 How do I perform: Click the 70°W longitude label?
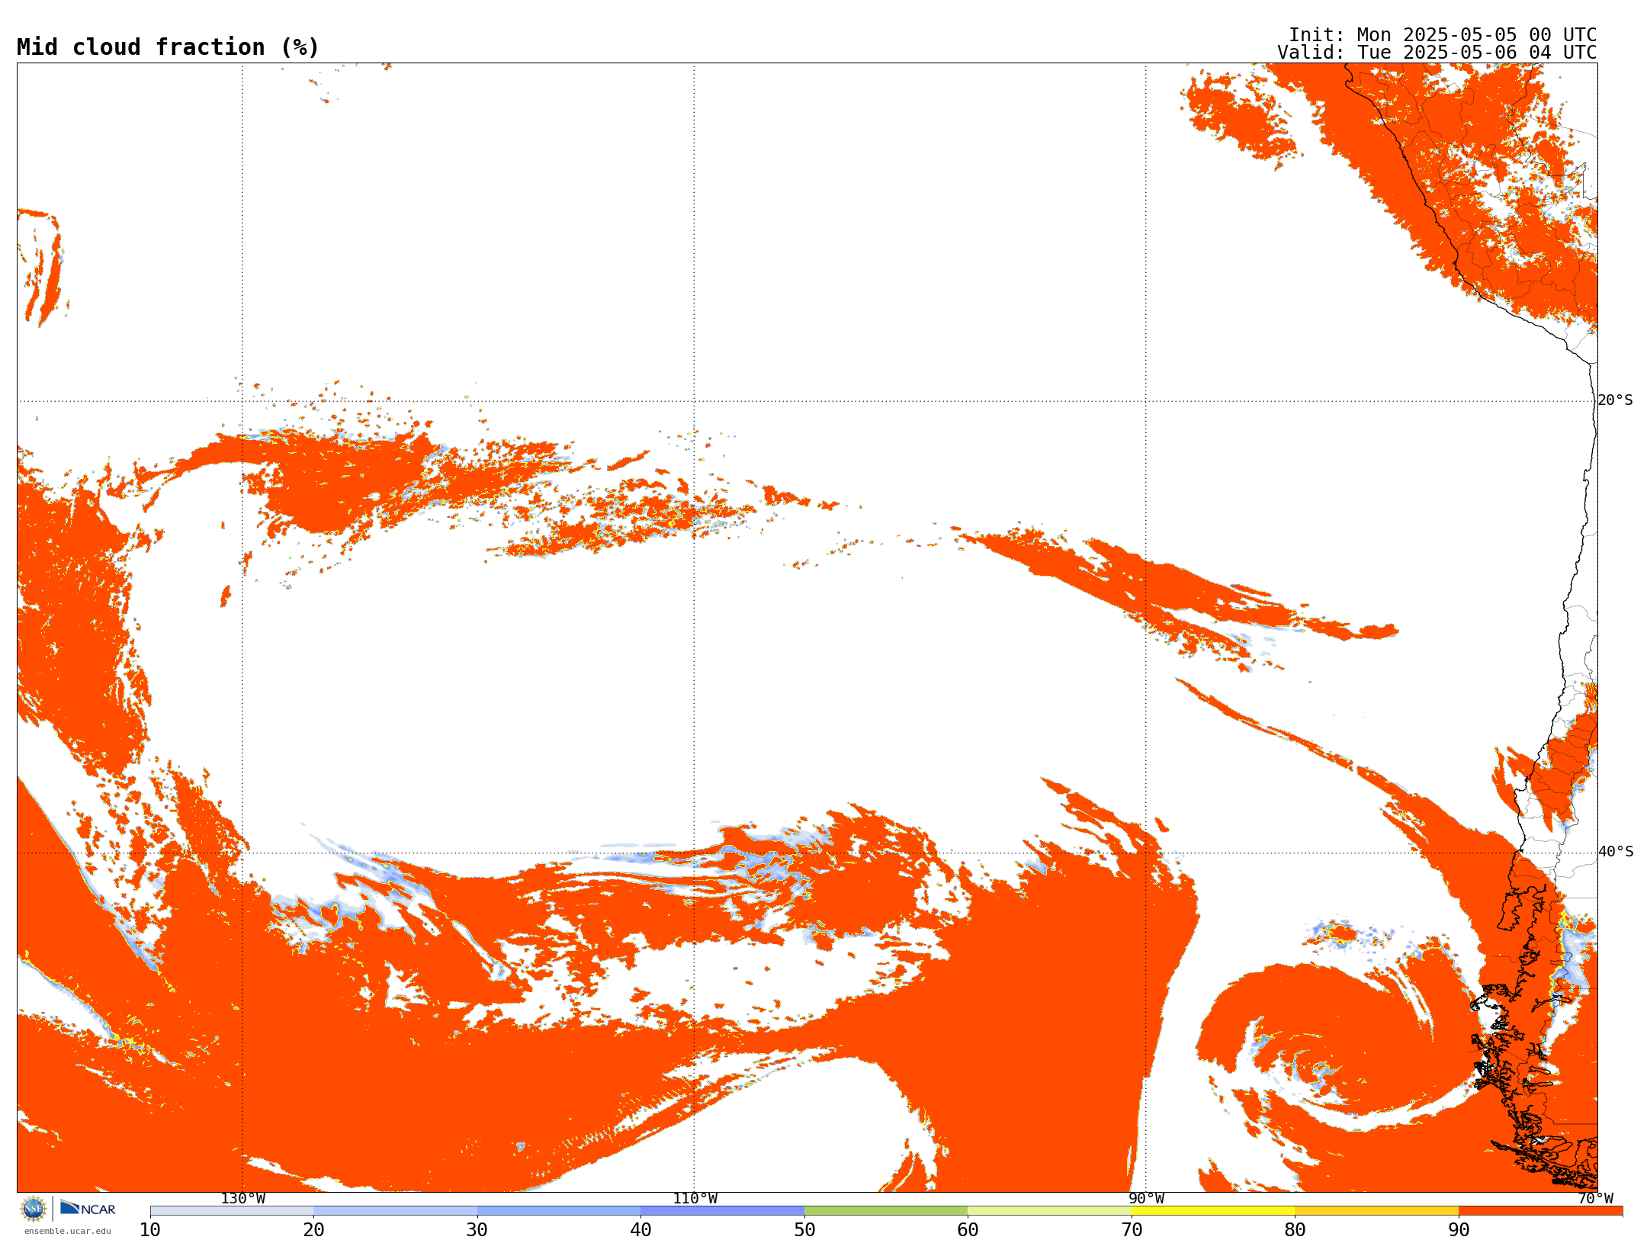tap(1596, 1199)
